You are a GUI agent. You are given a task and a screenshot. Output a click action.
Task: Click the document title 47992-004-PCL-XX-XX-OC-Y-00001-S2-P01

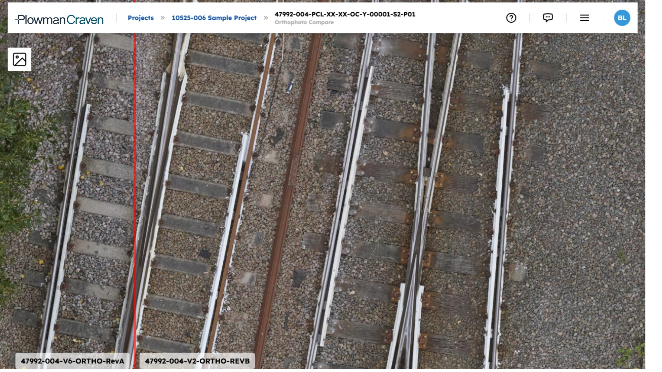(345, 14)
